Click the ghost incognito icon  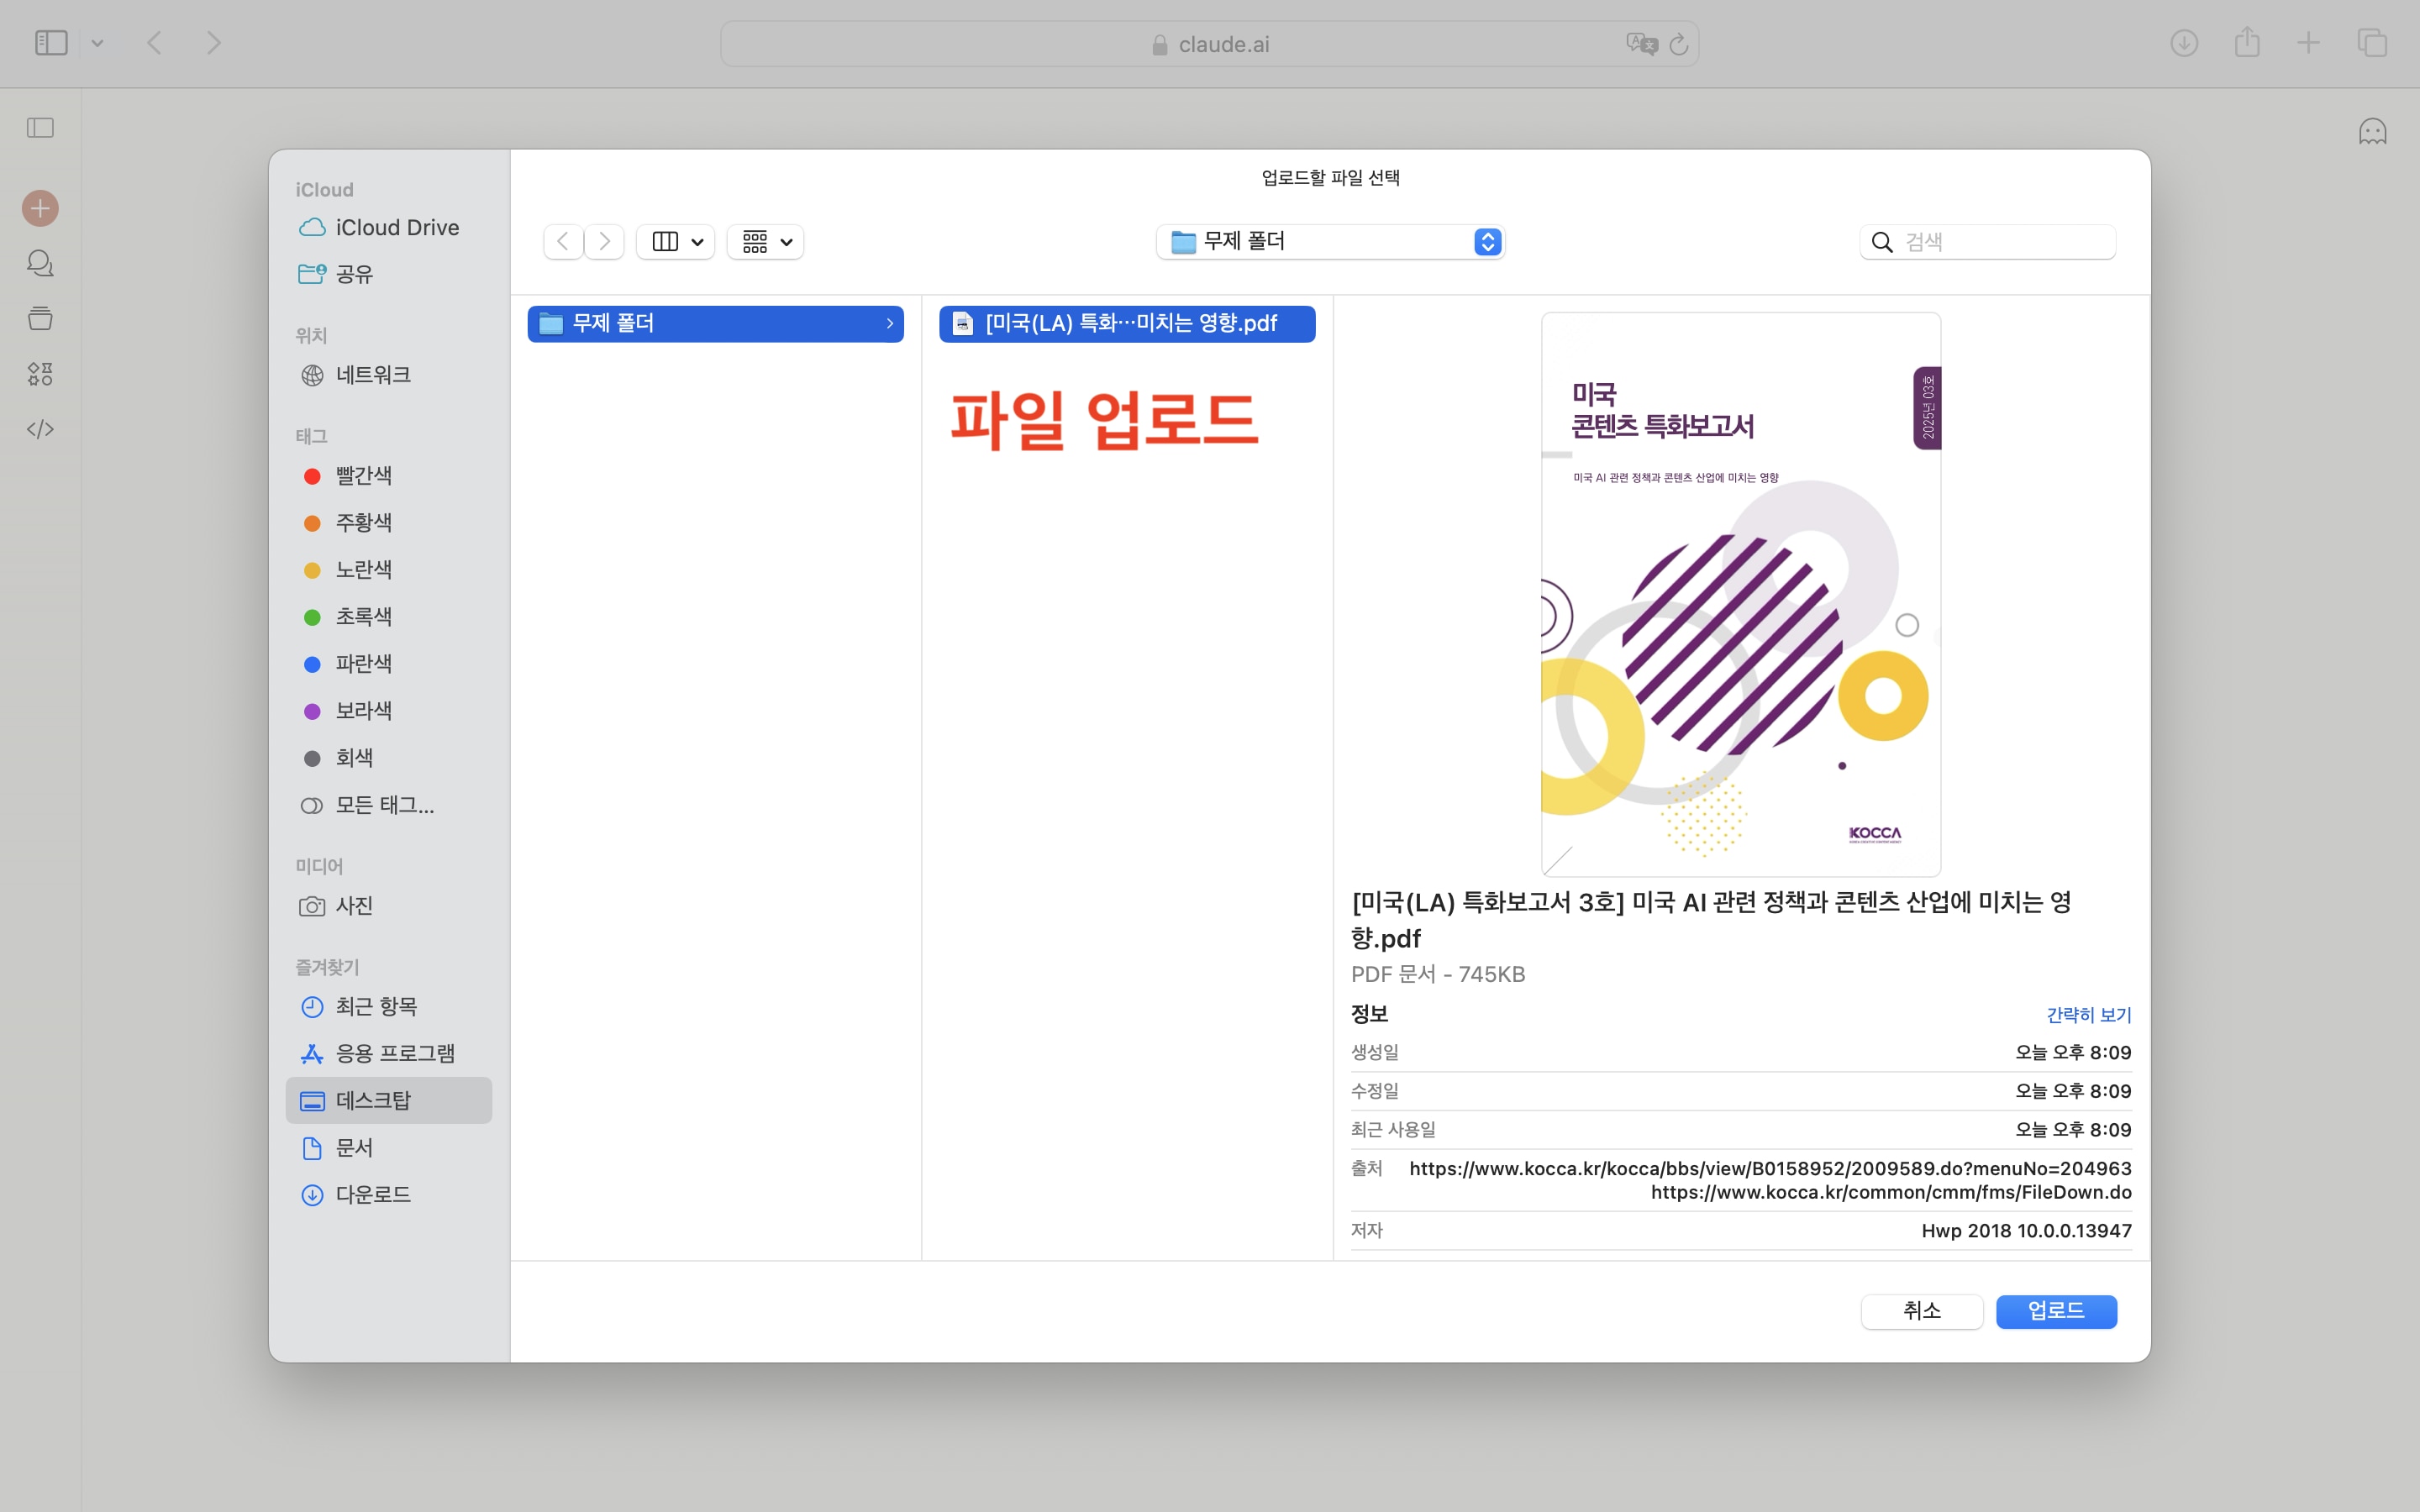coord(2372,131)
